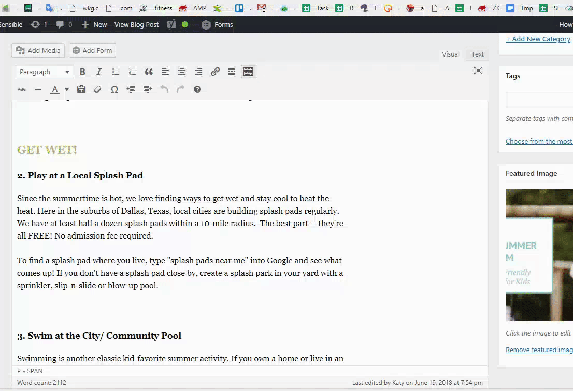Open the text color dropdown arrow
Image resolution: width=573 pixels, height=391 pixels.
pos(66,89)
